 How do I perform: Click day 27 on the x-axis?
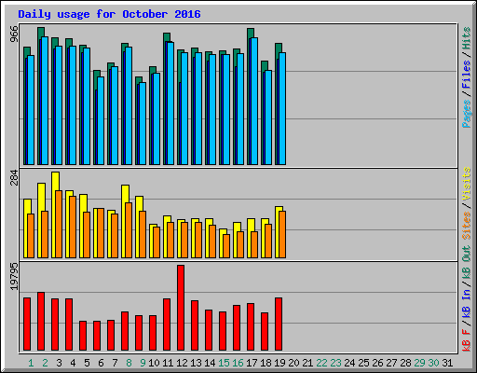pyautogui.click(x=391, y=363)
